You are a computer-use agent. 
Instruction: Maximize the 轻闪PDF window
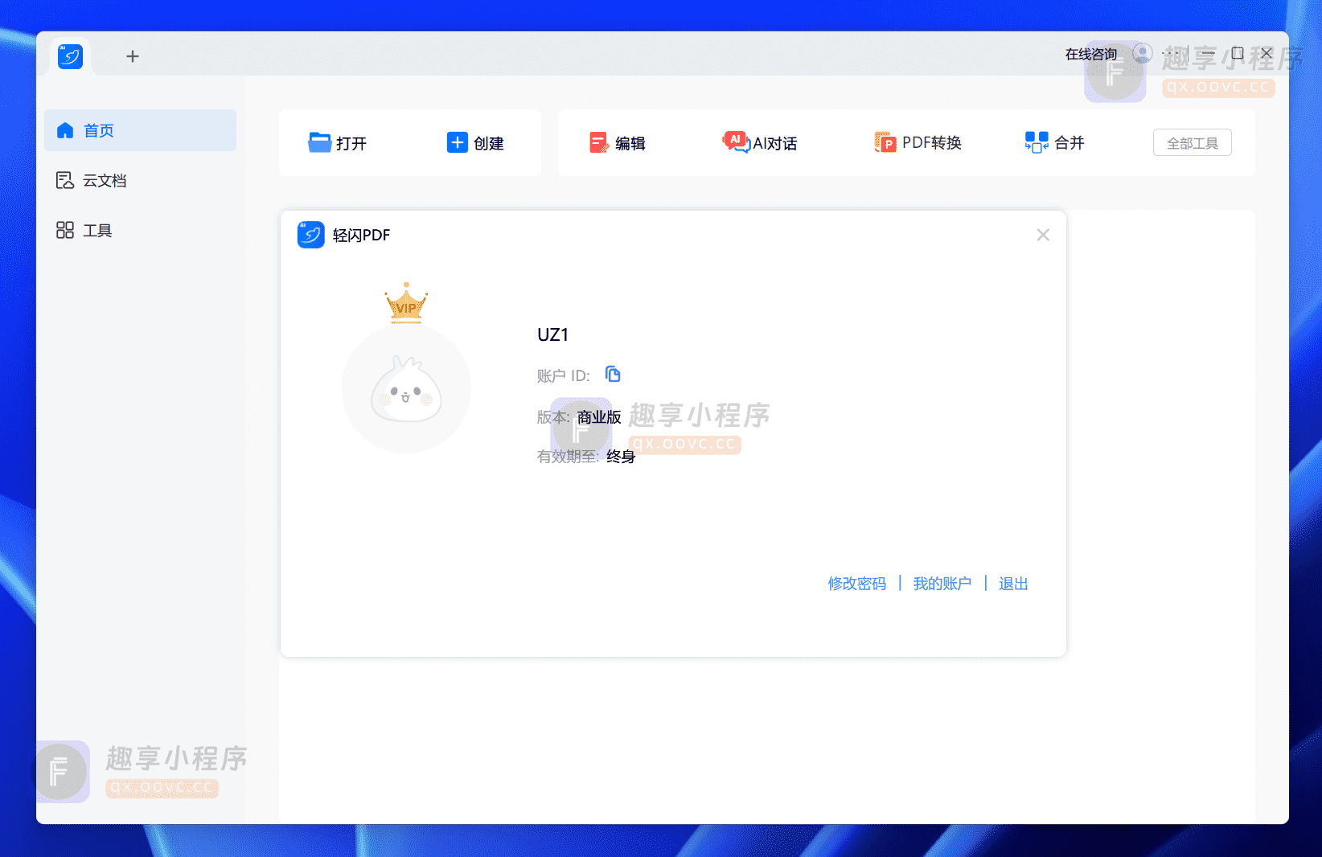1238,53
